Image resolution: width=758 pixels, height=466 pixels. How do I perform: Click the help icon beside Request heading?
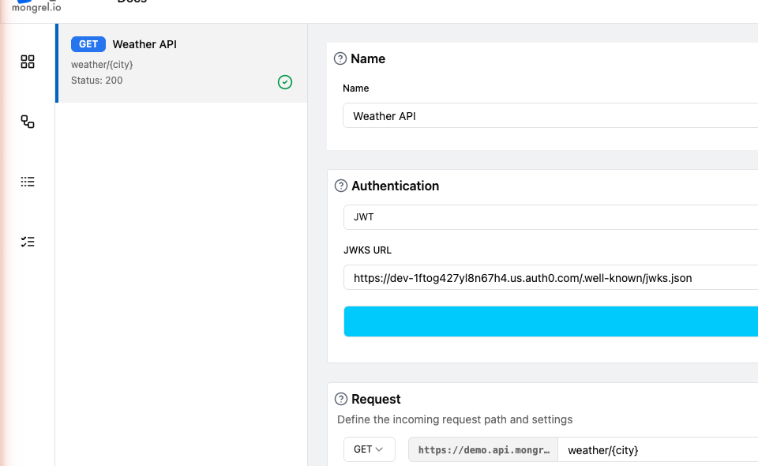(341, 399)
